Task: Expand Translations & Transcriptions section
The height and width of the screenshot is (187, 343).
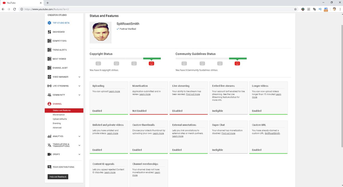Action: coord(79,145)
